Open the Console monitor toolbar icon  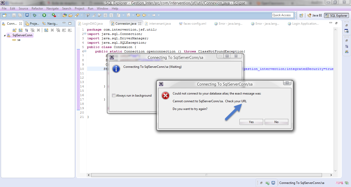tap(27, 15)
